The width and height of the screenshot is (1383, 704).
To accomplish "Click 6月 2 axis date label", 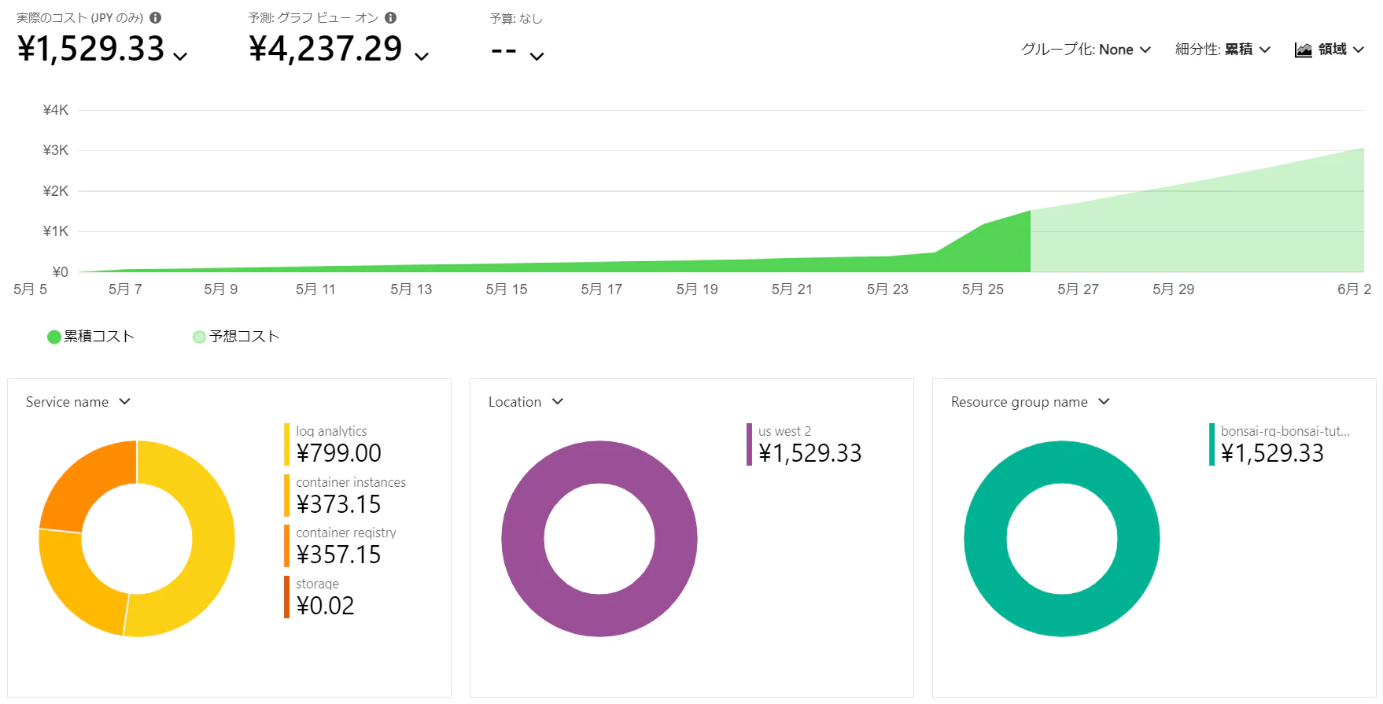I will click(x=1354, y=289).
